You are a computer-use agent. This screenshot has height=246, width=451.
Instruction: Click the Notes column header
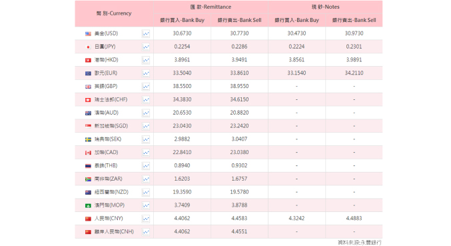click(x=325, y=7)
